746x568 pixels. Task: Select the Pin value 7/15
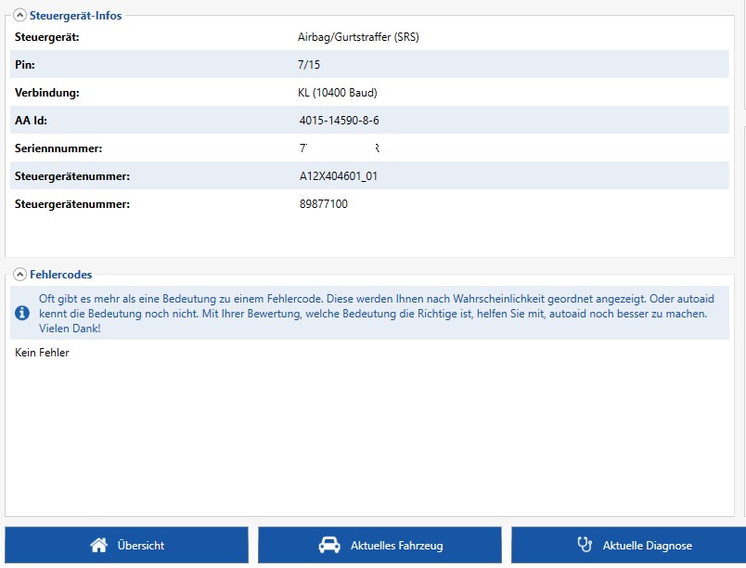pyautogui.click(x=309, y=65)
